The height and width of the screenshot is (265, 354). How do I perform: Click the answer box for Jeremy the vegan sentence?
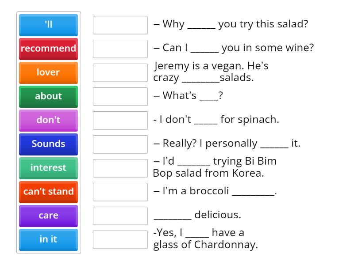point(120,73)
